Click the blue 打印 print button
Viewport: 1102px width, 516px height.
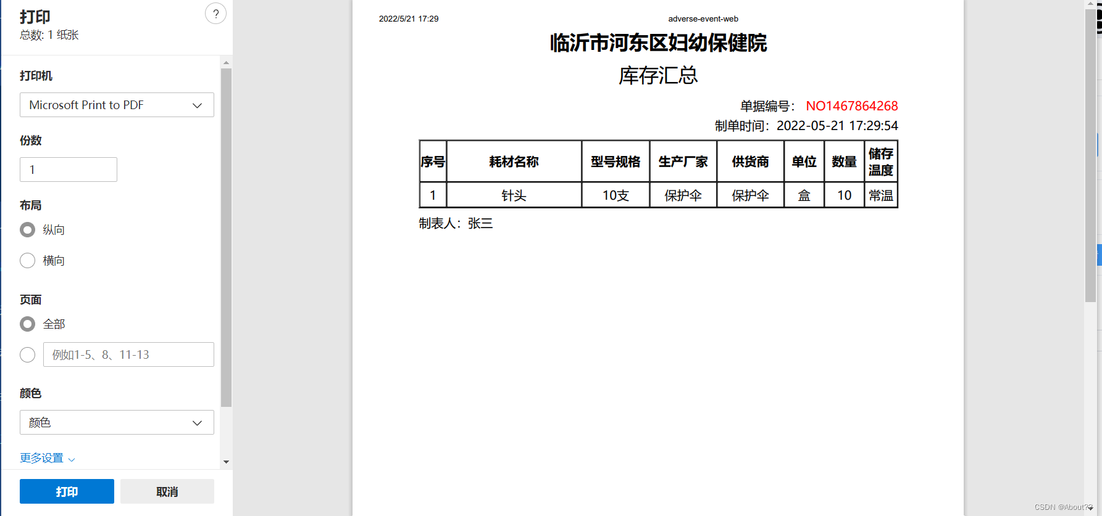pyautogui.click(x=67, y=491)
